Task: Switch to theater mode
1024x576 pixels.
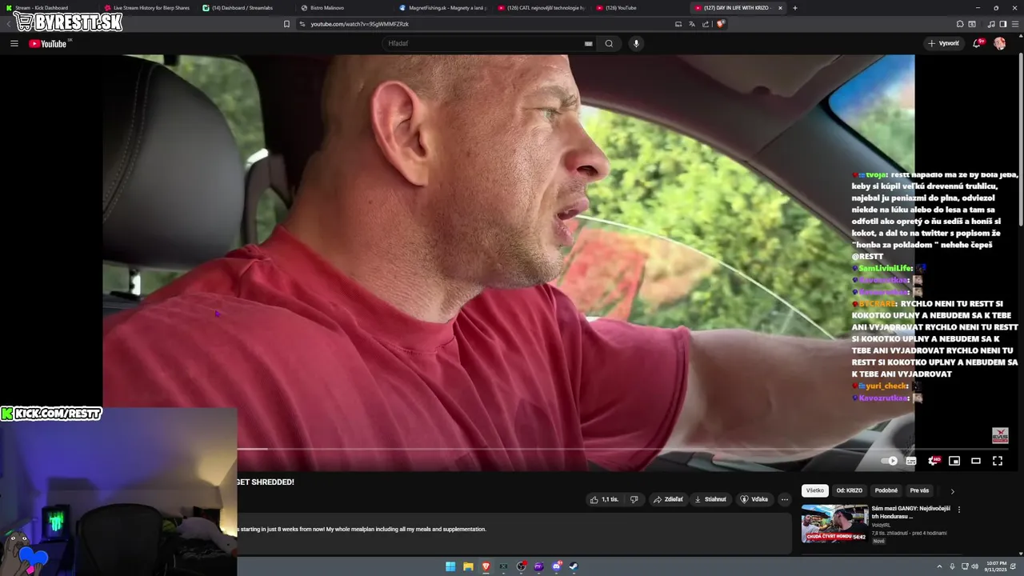Action: click(x=976, y=461)
